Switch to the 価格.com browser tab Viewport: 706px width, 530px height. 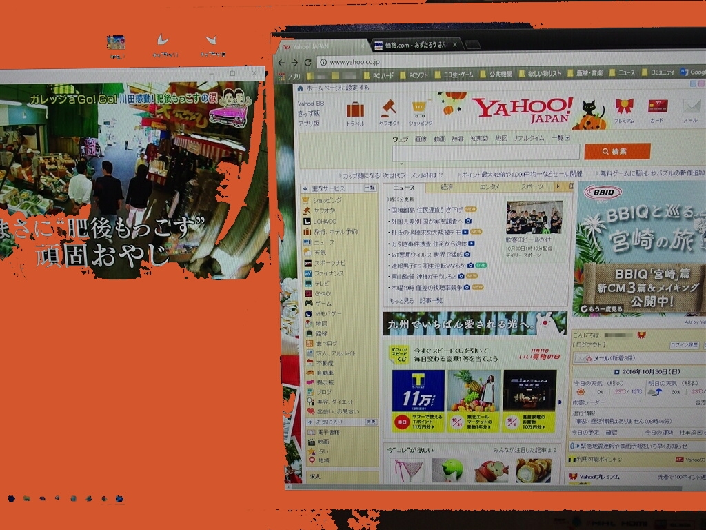pos(416,45)
